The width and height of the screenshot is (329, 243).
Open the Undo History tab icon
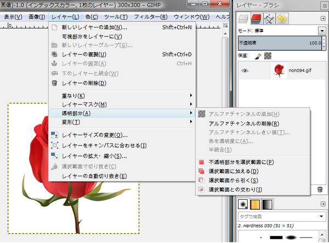tap(281, 19)
